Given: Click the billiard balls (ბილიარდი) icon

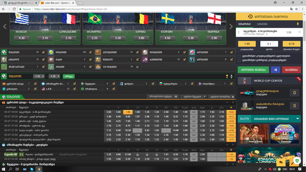Looking at the screenshot, I should [x=192, y=59].
